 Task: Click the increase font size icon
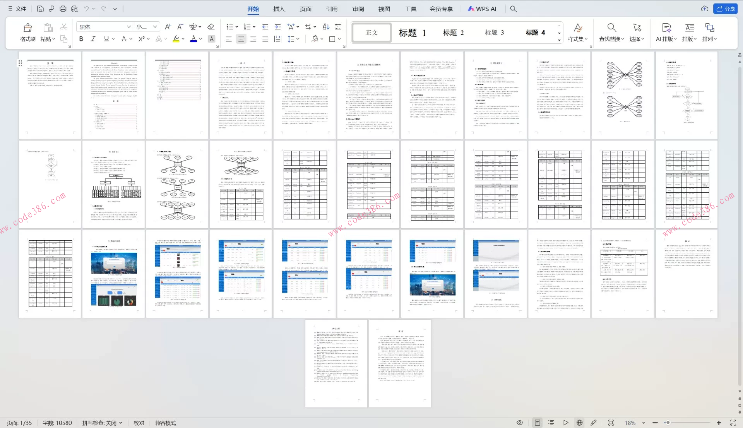pyautogui.click(x=167, y=27)
